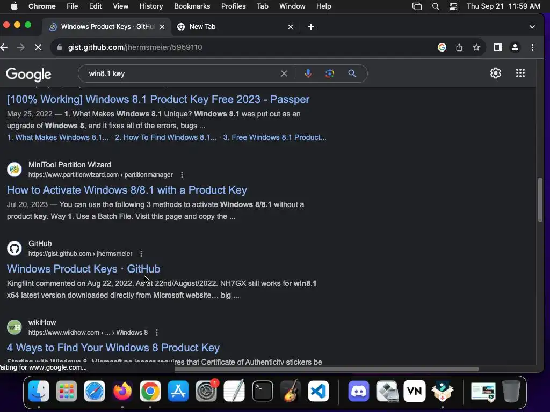Open more options for GitHub result
This screenshot has width=550, height=412.
(141, 254)
